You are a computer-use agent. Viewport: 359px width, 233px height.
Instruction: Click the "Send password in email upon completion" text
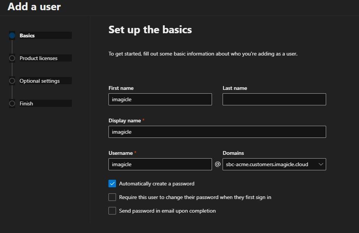click(x=167, y=211)
